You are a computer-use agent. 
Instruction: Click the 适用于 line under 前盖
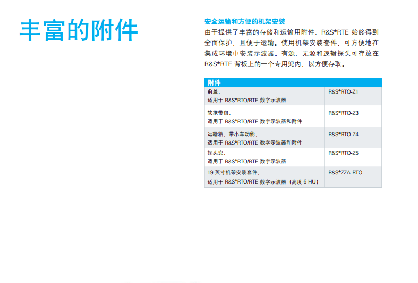click(x=246, y=100)
